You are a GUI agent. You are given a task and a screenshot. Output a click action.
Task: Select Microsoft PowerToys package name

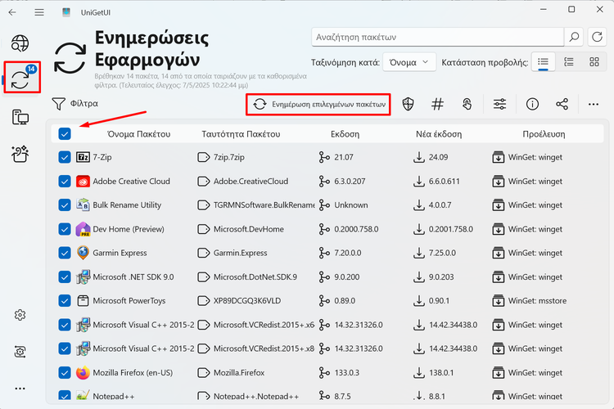click(129, 301)
